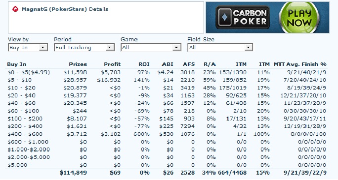Click the Buy In column header

(17, 64)
